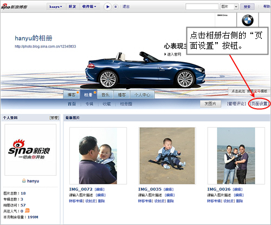Open 相册圈 in album sub-navigation
The width and height of the screenshot is (271, 225).
pos(126,104)
